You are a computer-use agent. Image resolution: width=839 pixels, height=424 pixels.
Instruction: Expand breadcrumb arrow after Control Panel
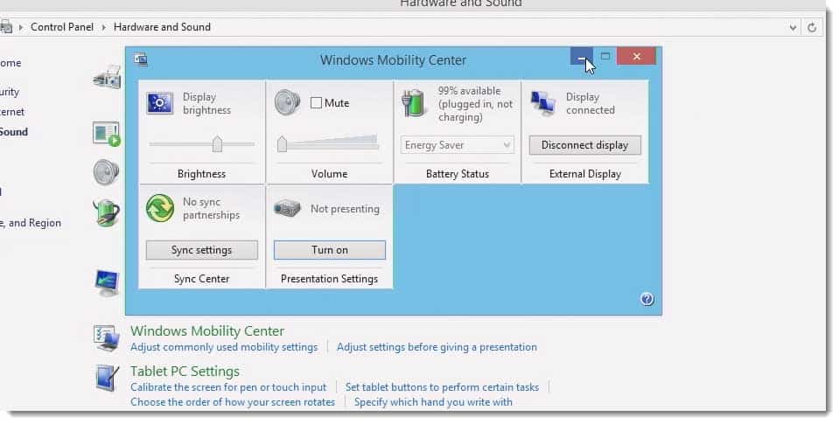[x=104, y=27]
